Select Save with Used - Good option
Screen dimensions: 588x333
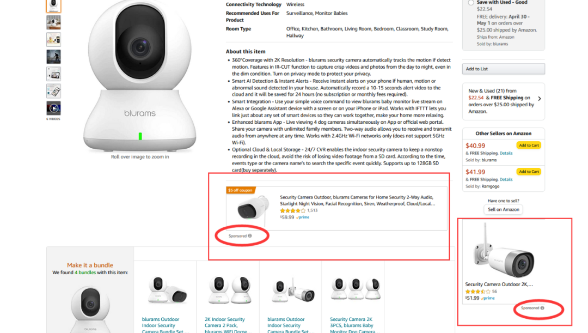(x=470, y=3)
